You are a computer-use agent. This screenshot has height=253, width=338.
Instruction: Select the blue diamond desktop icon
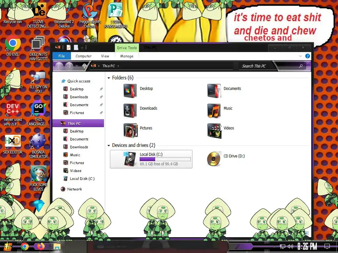tap(39, 206)
